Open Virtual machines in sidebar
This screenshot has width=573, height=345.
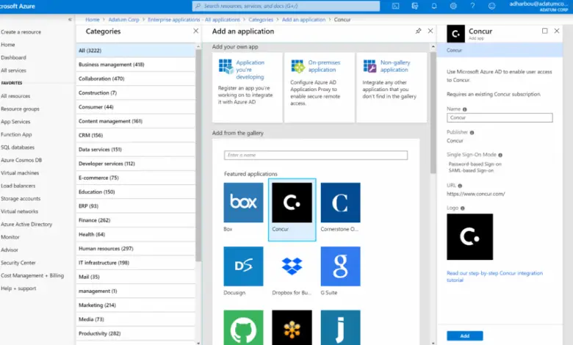pos(20,172)
